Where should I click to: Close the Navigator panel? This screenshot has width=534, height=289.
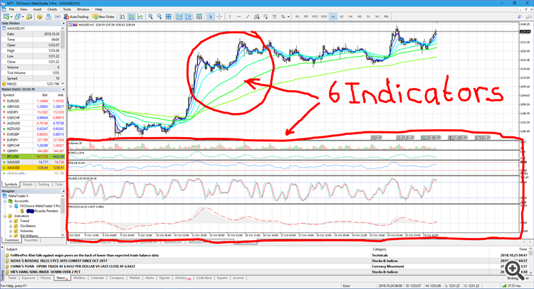(x=63, y=191)
